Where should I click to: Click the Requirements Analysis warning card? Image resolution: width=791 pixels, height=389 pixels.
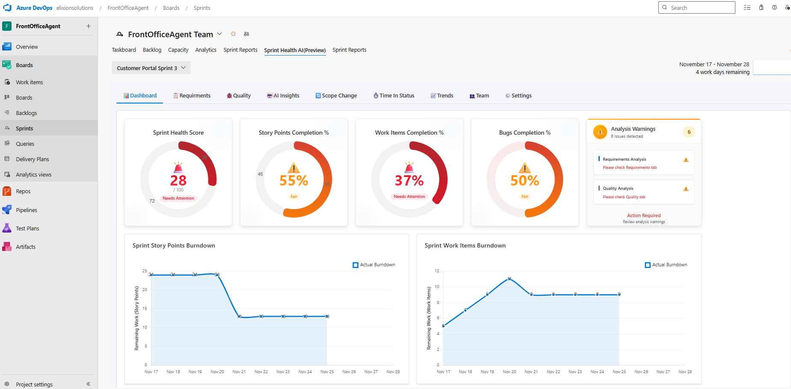point(643,163)
